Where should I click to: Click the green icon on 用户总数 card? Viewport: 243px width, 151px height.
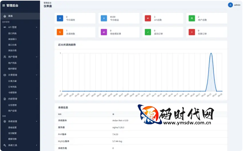tap(192, 18)
